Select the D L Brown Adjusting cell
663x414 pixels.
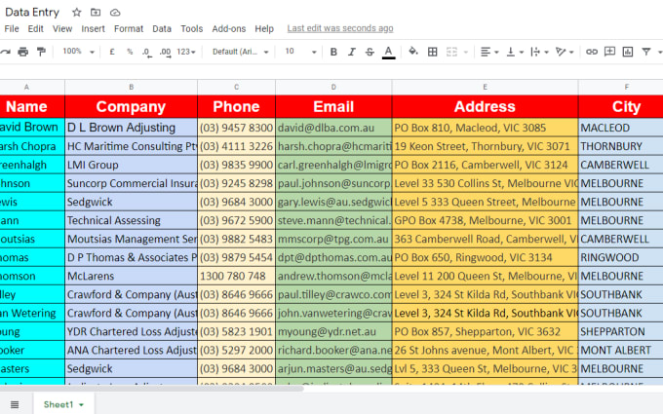click(131, 128)
